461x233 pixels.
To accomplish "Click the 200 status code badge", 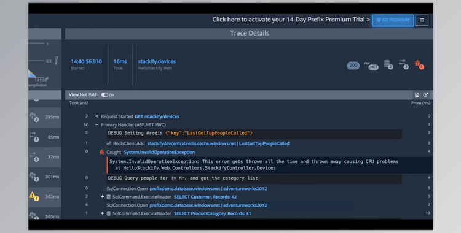I will coord(353,66).
